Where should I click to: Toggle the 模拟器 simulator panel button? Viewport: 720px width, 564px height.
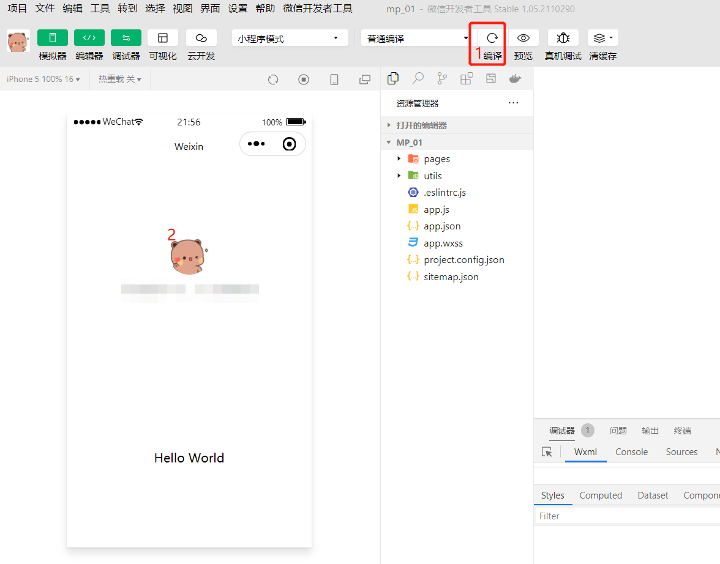point(53,38)
